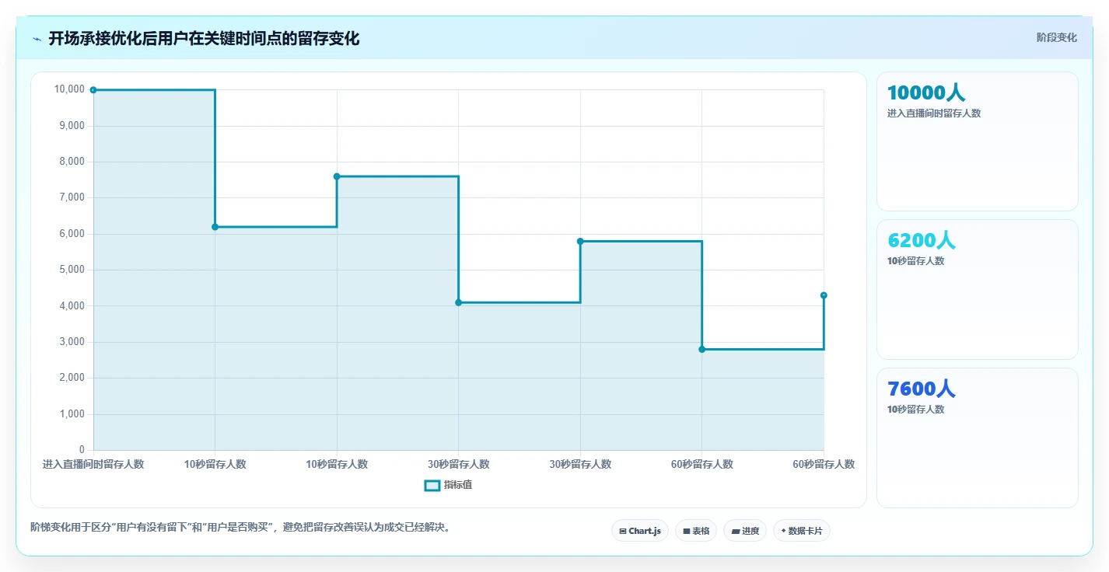The width and height of the screenshot is (1109, 572).
Task: Click the 进入直播间时留存人数 label in the 10000人 card
Action: click(934, 113)
